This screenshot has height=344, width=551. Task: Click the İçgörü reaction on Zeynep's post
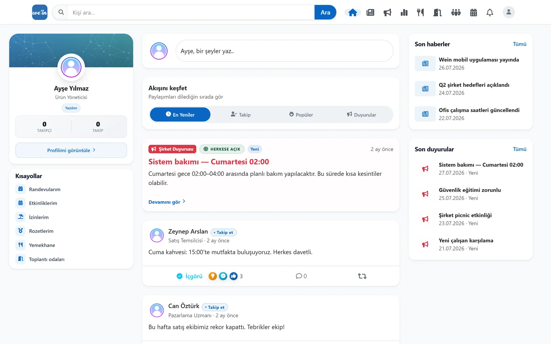pyautogui.click(x=189, y=276)
